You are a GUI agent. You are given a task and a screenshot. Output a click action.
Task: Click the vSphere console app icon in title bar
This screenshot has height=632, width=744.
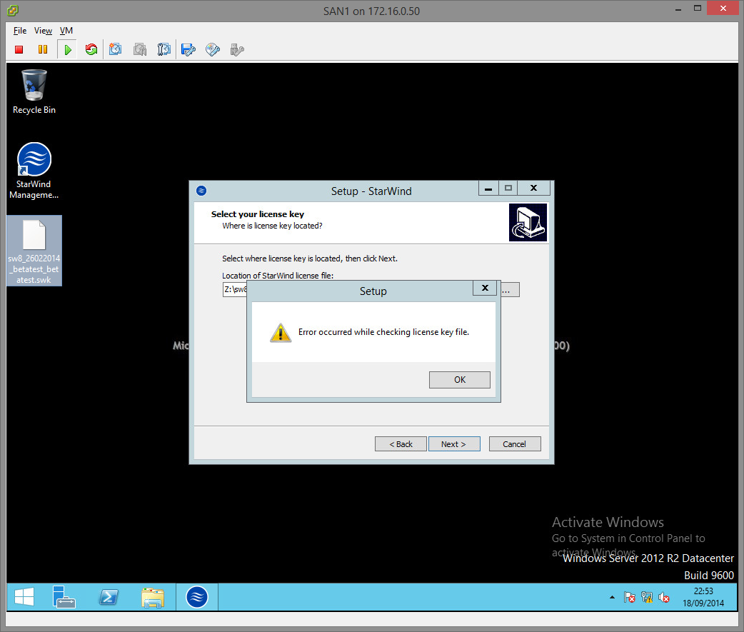[13, 10]
